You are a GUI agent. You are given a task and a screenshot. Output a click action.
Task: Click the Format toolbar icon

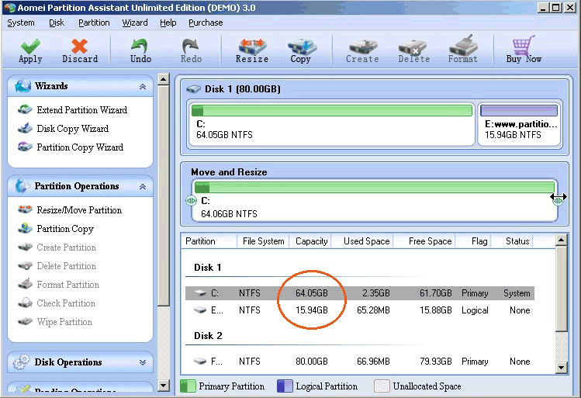[463, 45]
